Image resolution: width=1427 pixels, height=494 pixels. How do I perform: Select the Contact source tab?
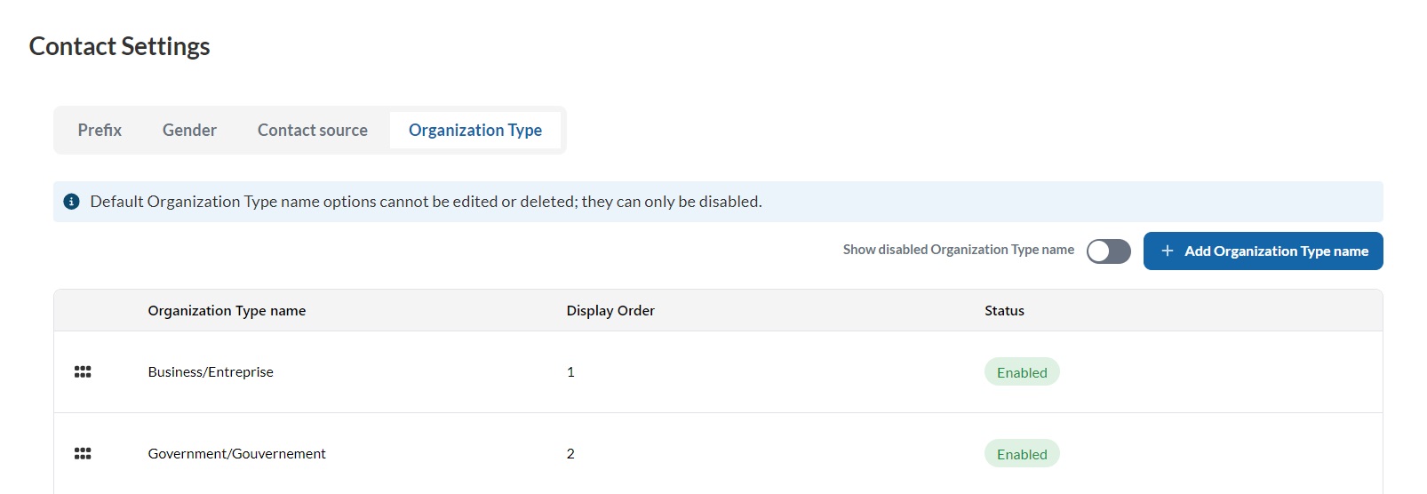click(312, 131)
